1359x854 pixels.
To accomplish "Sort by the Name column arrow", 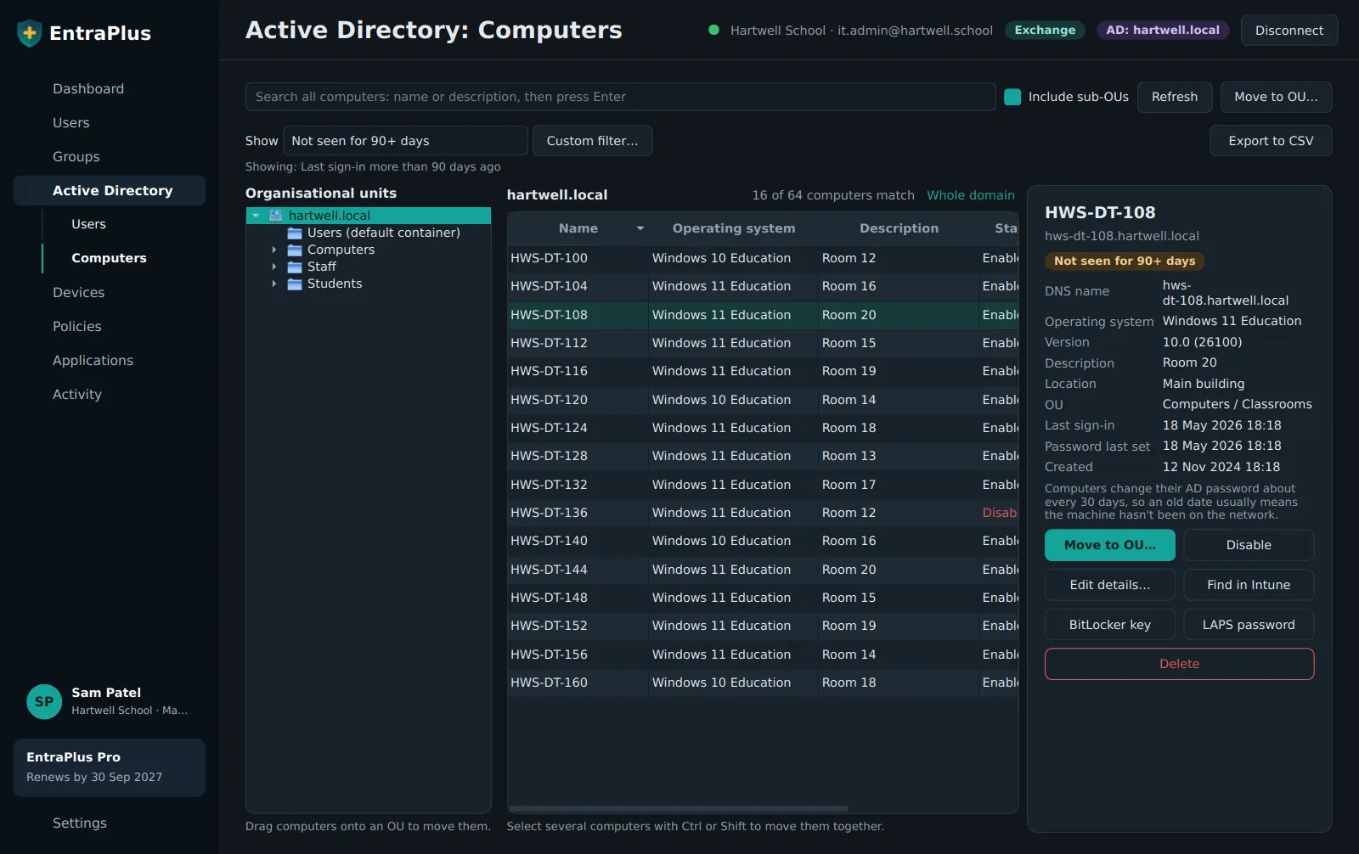I will click(x=640, y=228).
